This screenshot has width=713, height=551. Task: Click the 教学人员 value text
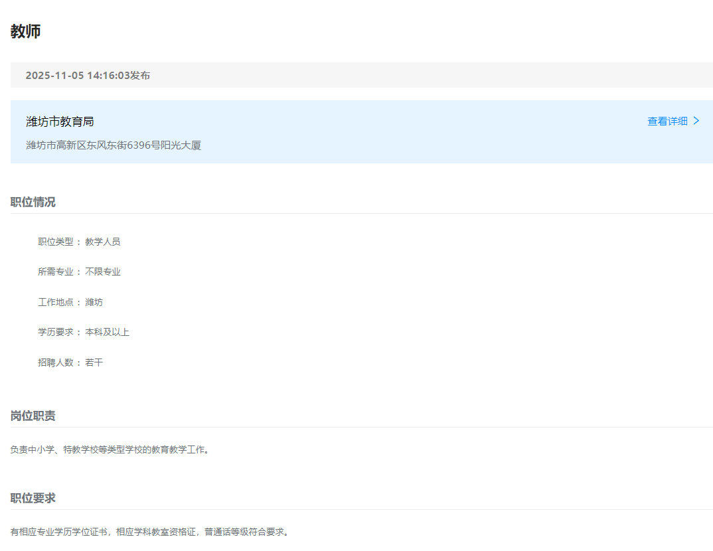(103, 242)
